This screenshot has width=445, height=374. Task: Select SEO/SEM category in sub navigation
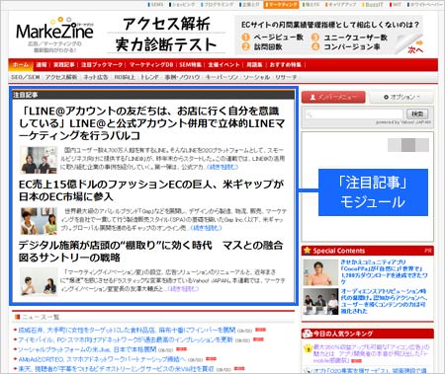pyautogui.click(x=25, y=77)
